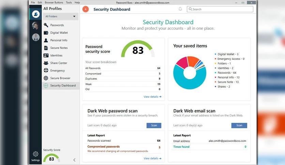The width and height of the screenshot is (285, 165).
Task: Open the Tools menu
Action: [69, 2]
